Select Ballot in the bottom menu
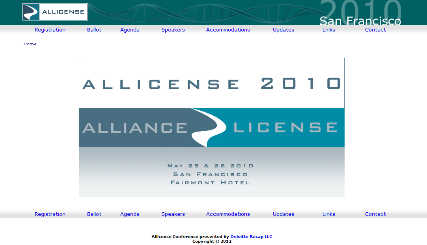Image resolution: width=427 pixels, height=245 pixels. [94, 214]
